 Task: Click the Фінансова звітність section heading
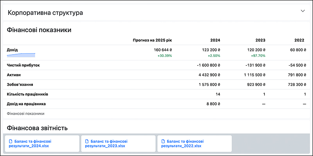coord(38,128)
